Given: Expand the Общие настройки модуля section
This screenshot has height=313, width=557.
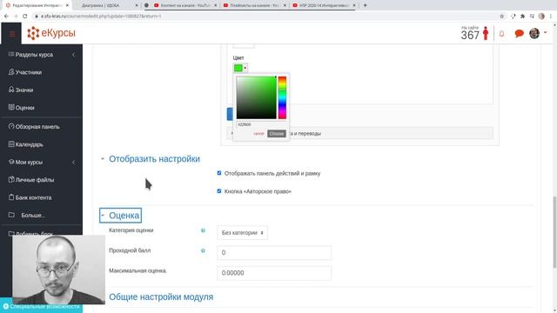Looking at the screenshot, I should 161,296.
